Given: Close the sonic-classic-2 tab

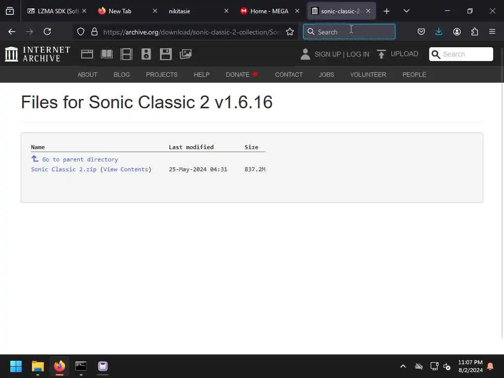Looking at the screenshot, I should 368,11.
